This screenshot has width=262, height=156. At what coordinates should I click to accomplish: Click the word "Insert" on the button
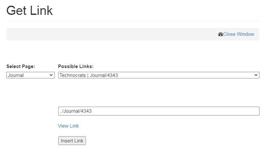(67, 141)
